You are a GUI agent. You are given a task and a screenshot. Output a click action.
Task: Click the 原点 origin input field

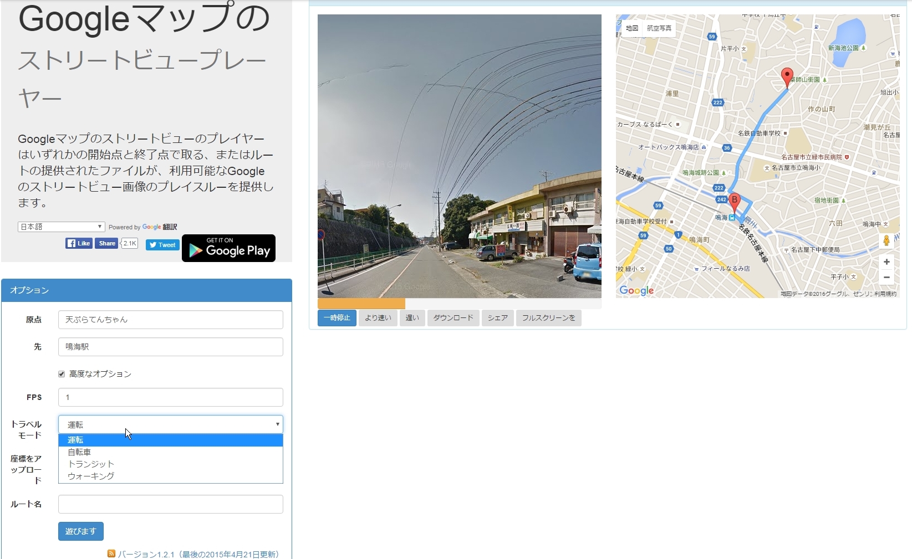[x=171, y=320]
